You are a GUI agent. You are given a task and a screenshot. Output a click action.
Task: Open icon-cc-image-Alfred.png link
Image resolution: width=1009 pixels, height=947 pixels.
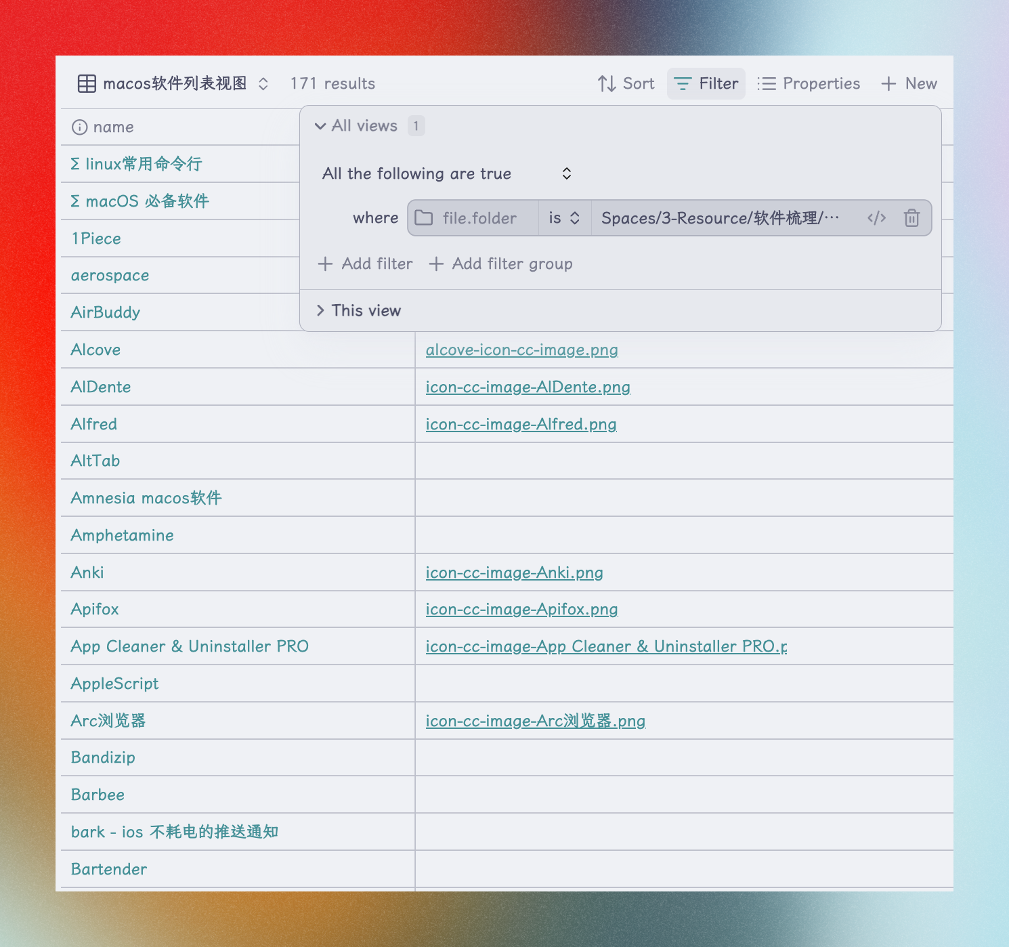(521, 424)
